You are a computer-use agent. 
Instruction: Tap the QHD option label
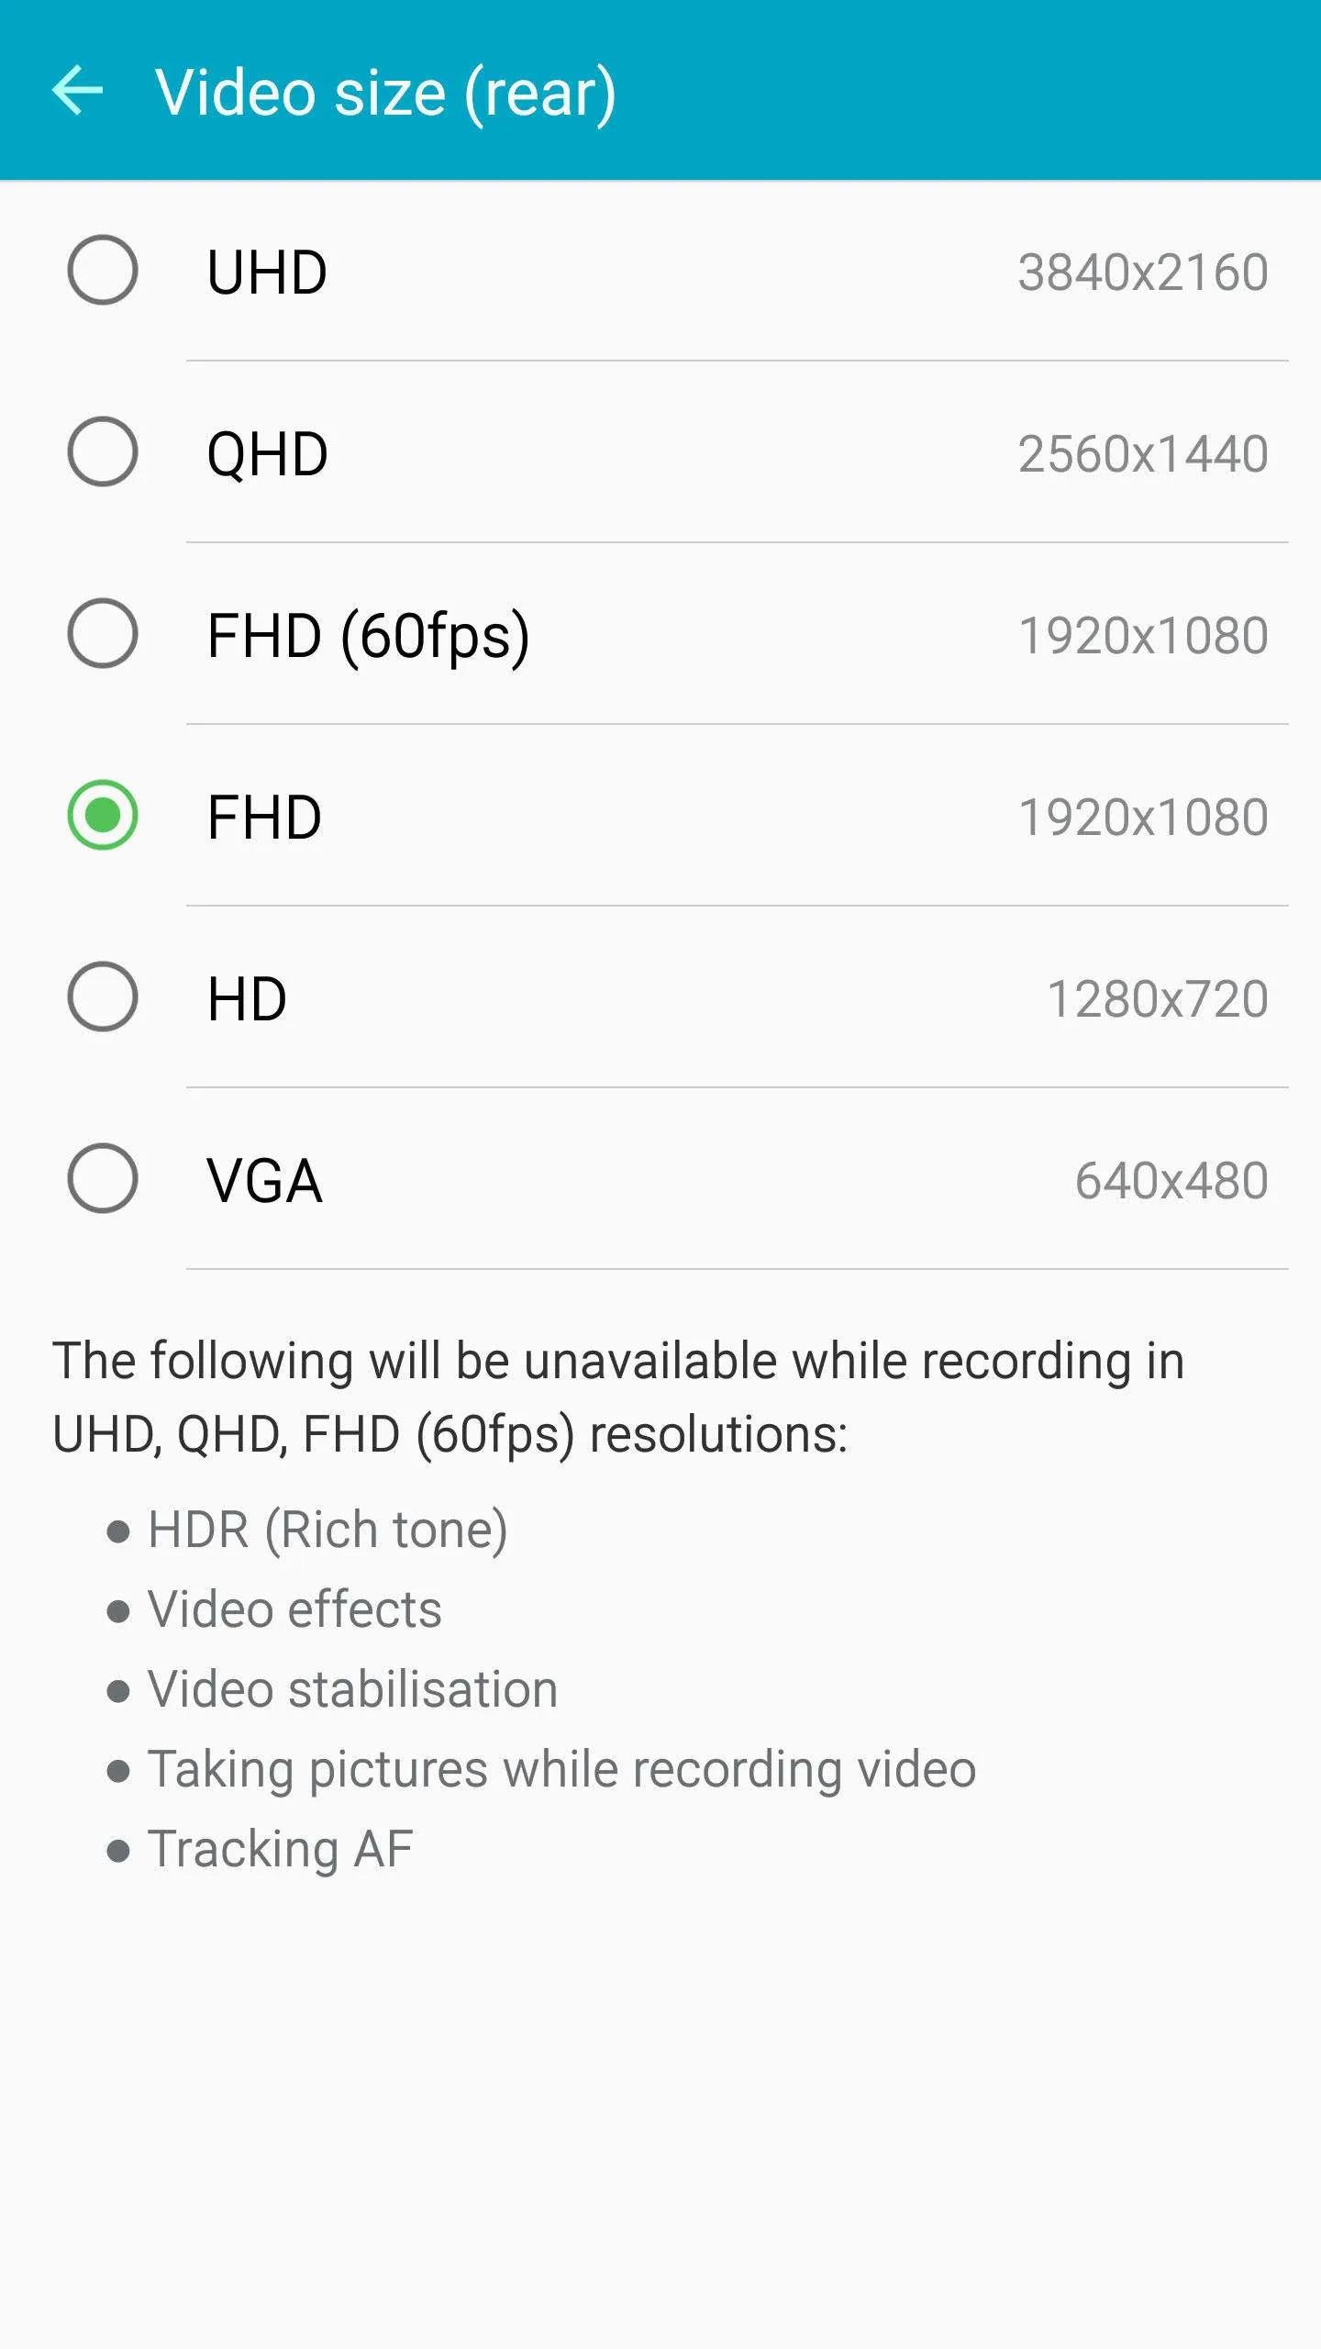(x=267, y=454)
